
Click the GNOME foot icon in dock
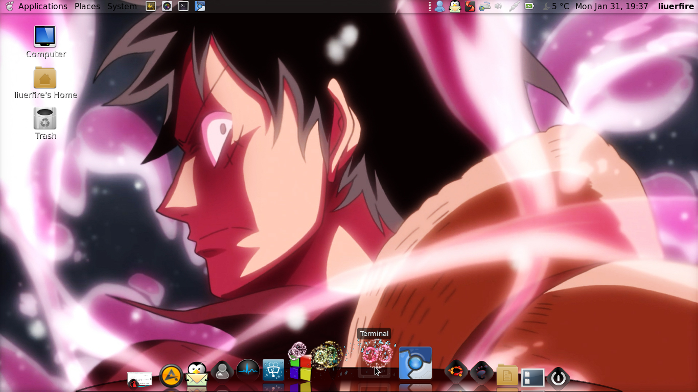tap(481, 372)
